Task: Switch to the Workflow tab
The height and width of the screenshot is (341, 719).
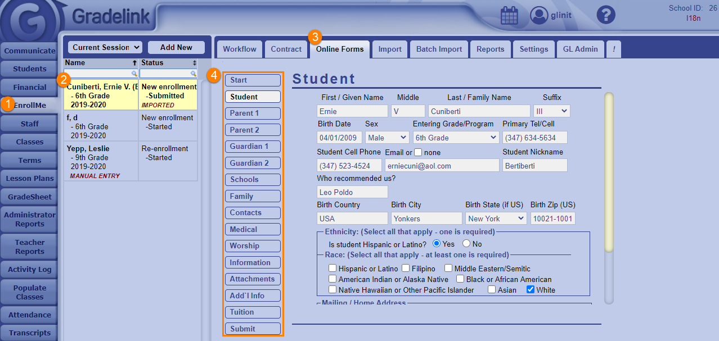Action: pos(240,49)
